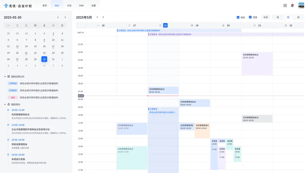Viewport: 308px width, 173px height.
Task: Select date 9 in mini calendar
Action: point(44,40)
